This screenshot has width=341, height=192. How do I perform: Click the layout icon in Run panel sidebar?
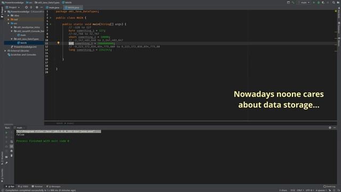click(6, 157)
